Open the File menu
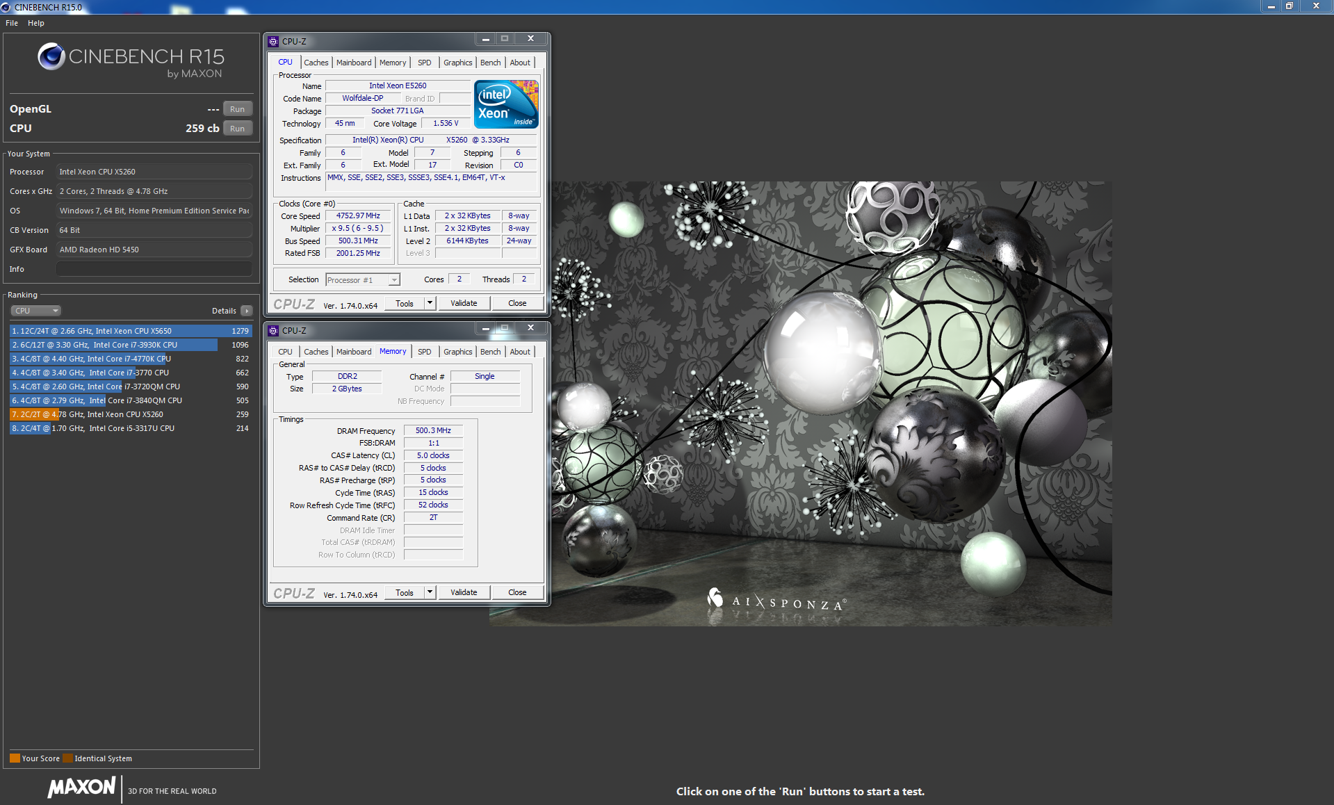 coord(12,23)
